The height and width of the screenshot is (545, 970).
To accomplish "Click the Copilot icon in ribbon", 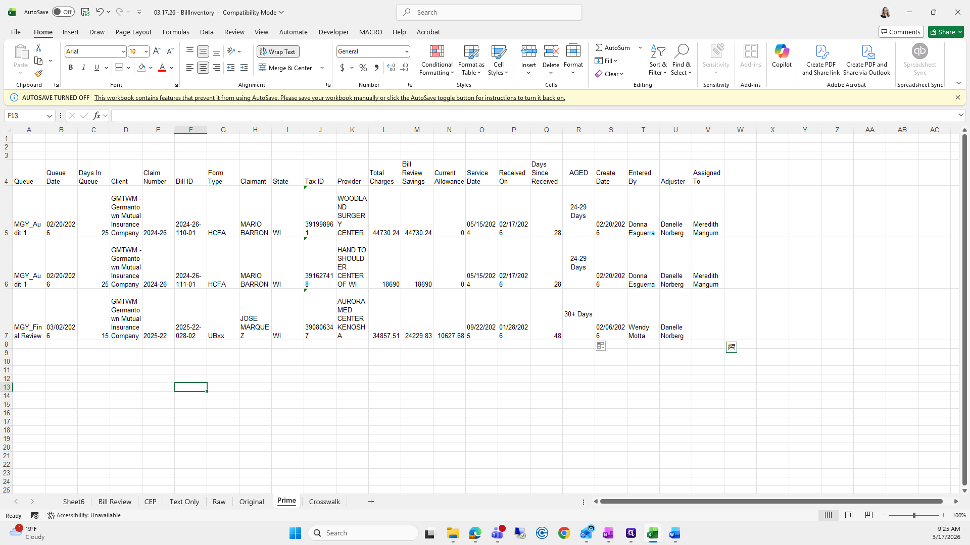I will (x=782, y=56).
